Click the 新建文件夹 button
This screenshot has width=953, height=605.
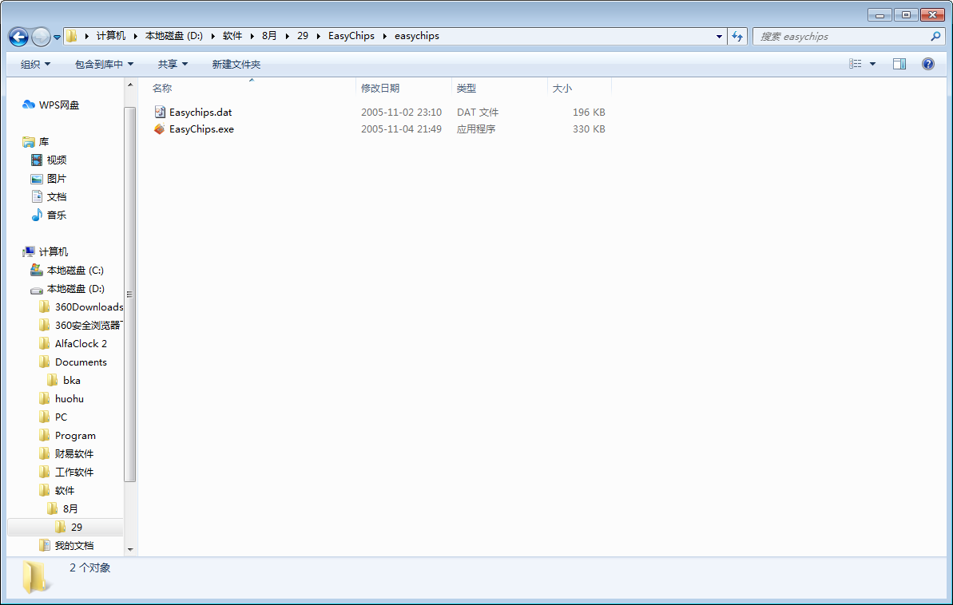236,64
